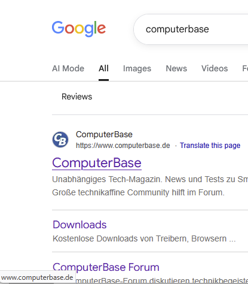Open the ComputerBase main result title link
Viewport: 248px width, 284px height.
(97, 163)
